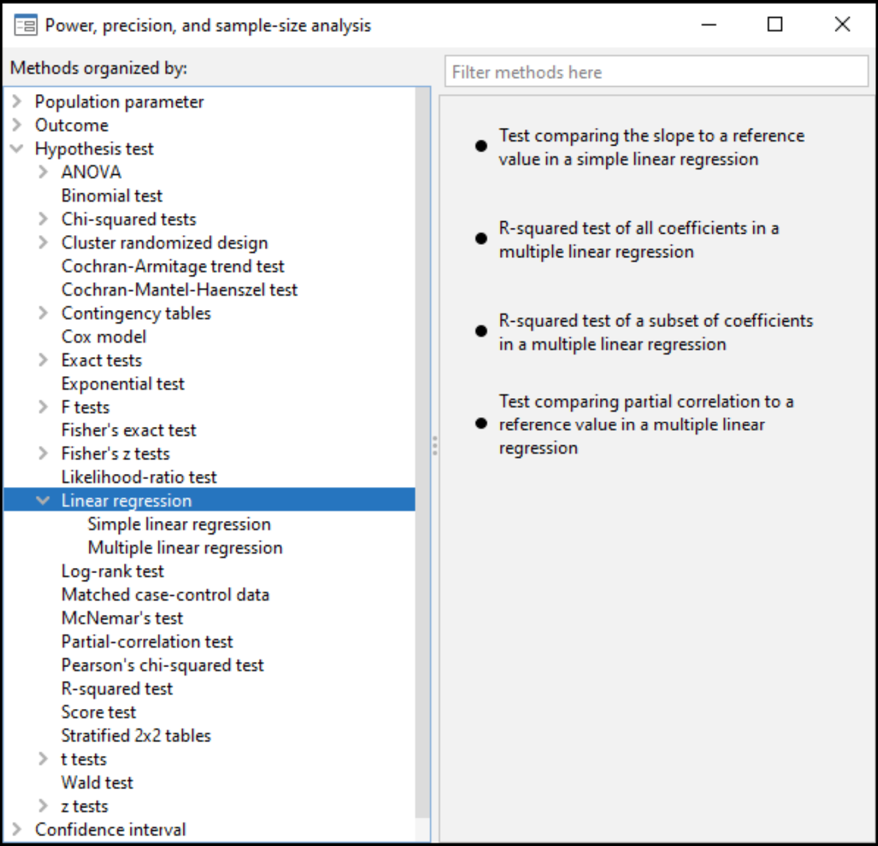
Task: Expand Cluster randomized design
Action: (x=43, y=242)
